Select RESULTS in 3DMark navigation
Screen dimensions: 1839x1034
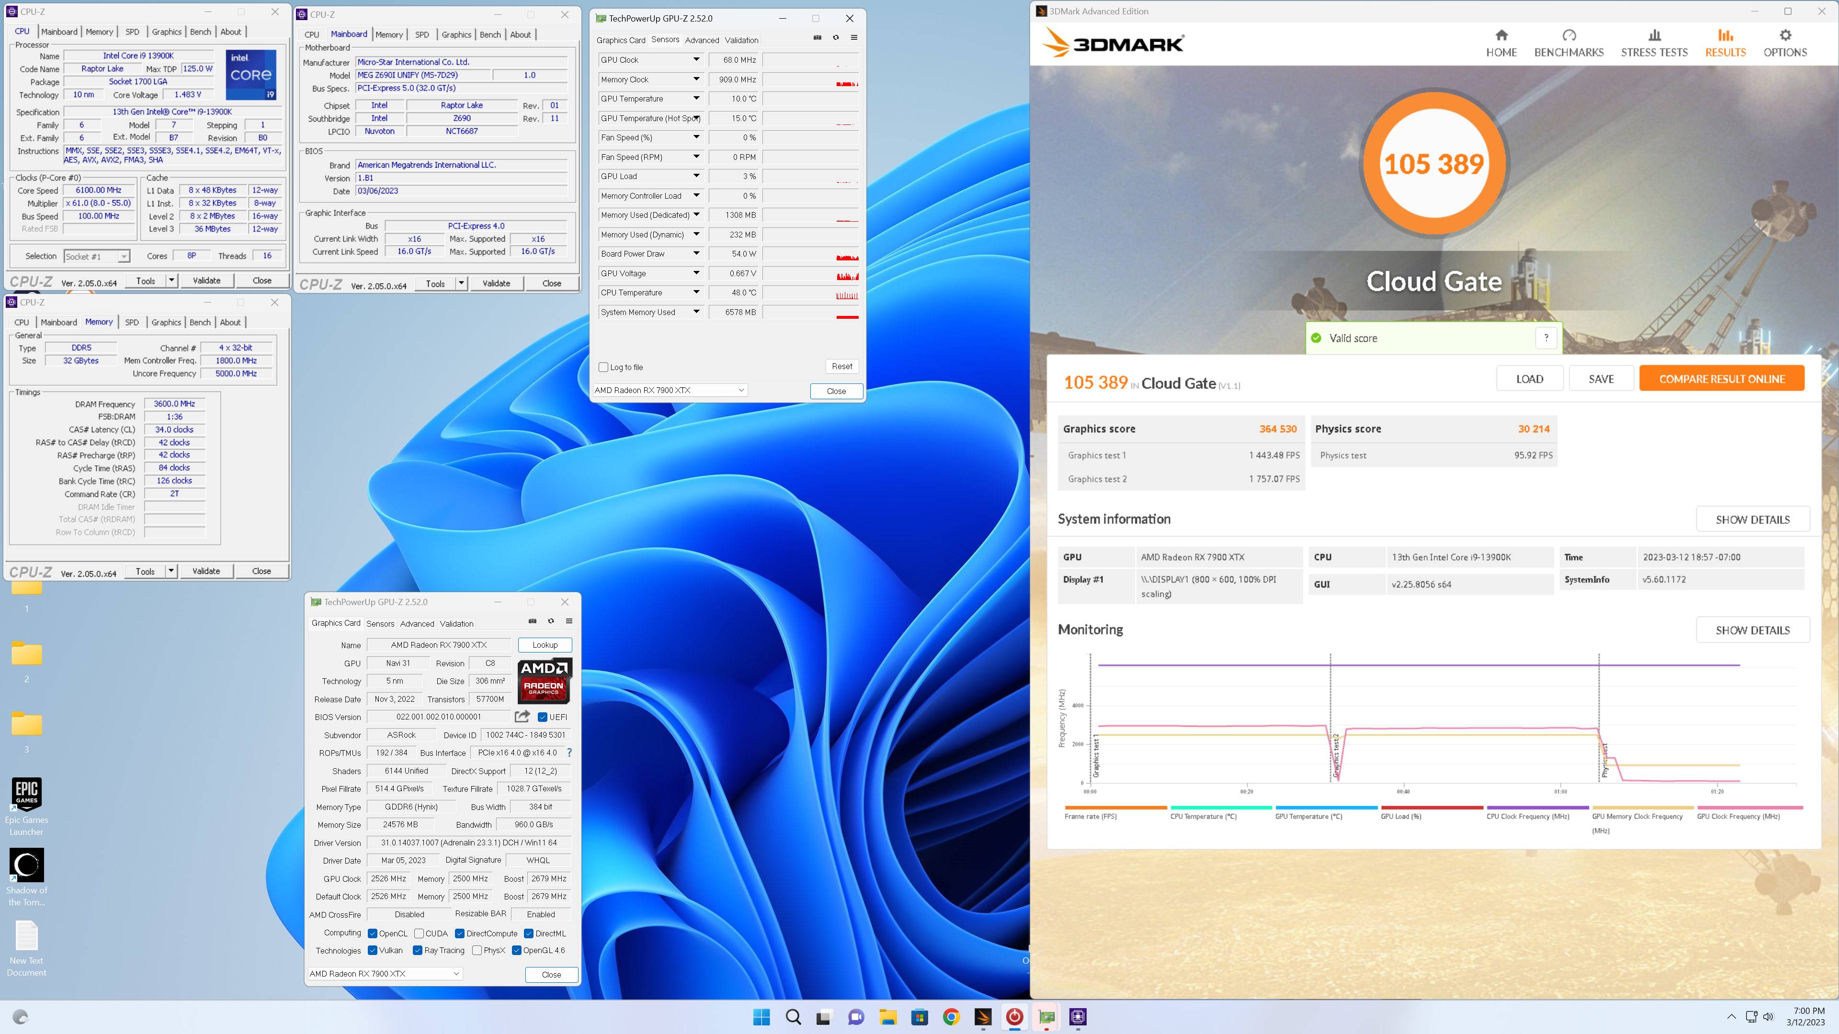point(1725,44)
